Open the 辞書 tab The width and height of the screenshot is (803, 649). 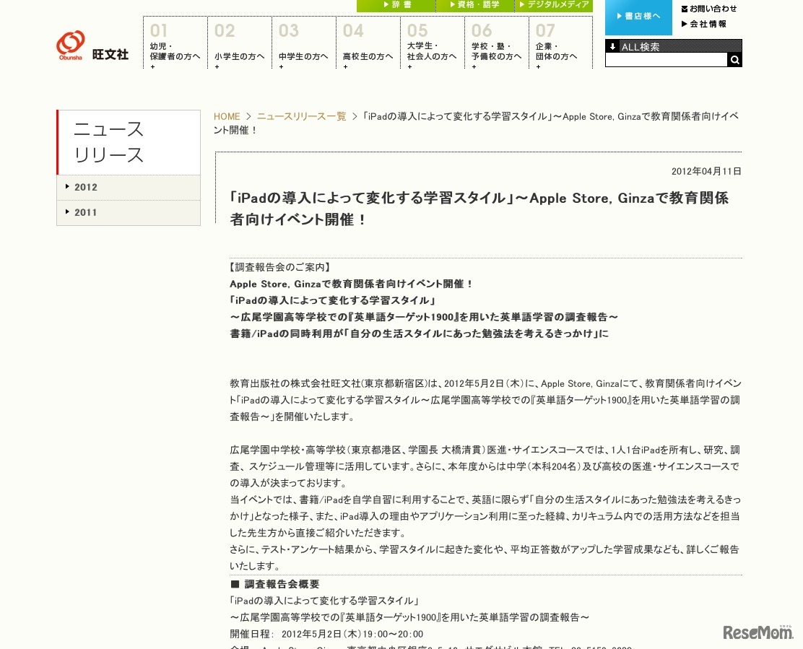pyautogui.click(x=396, y=5)
